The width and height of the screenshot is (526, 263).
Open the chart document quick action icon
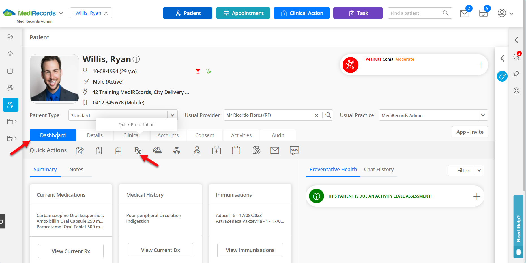[118, 150]
